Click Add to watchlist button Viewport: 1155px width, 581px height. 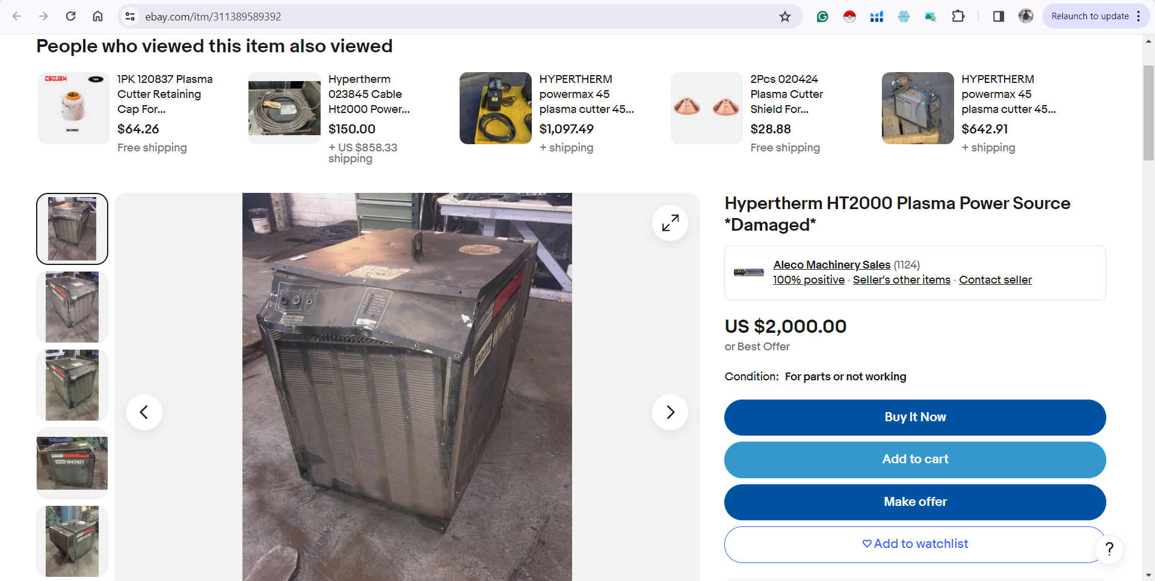pos(915,544)
